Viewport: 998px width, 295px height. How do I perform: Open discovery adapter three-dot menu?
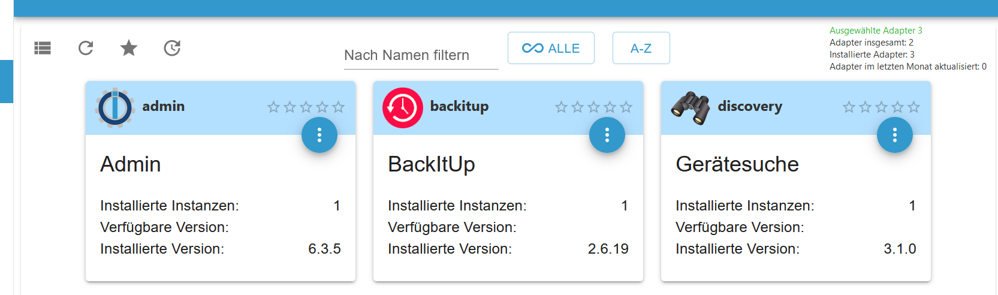(895, 135)
